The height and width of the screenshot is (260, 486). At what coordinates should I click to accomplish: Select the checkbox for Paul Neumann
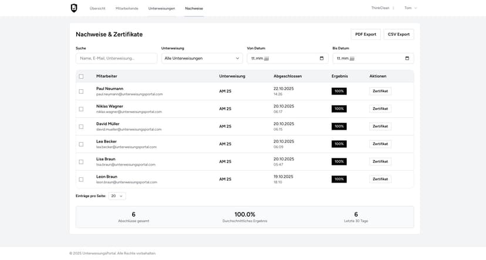coord(81,92)
